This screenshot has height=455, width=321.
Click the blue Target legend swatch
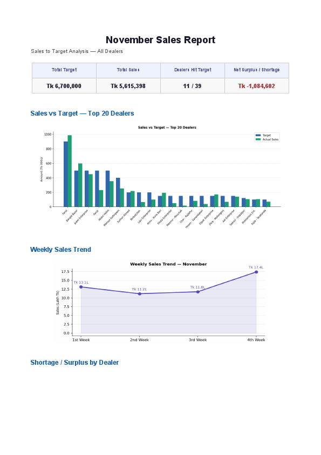pyautogui.click(x=258, y=135)
